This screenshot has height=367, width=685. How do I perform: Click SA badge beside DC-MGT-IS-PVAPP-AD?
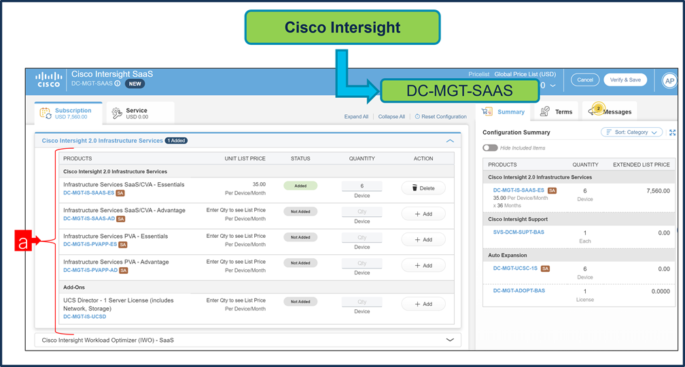tap(124, 270)
